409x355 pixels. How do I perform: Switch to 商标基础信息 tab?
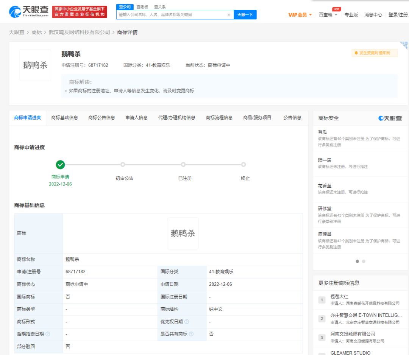pyautogui.click(x=65, y=118)
